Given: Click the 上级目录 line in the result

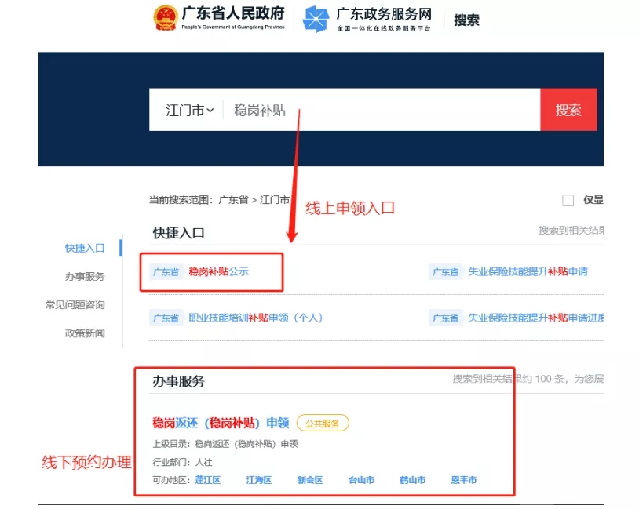Looking at the screenshot, I should pyautogui.click(x=225, y=443).
